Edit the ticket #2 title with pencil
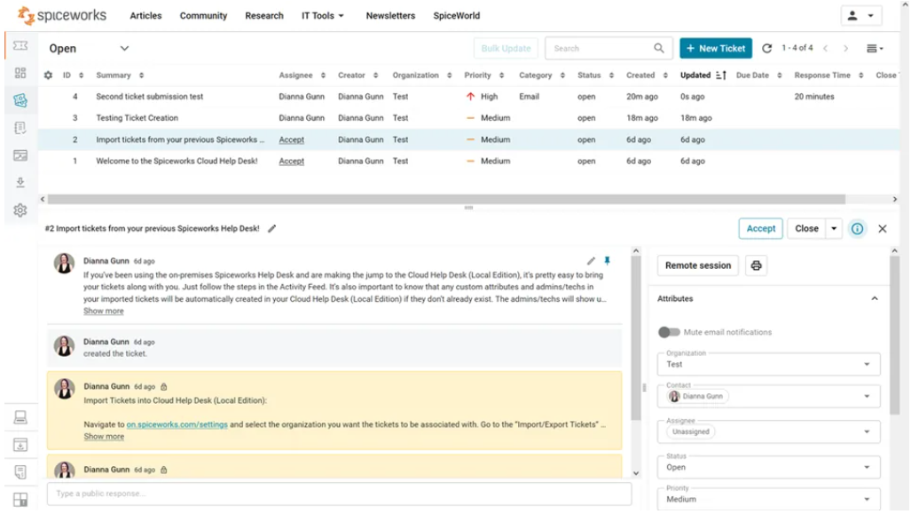Screen dimensions: 911x514 (x=272, y=228)
